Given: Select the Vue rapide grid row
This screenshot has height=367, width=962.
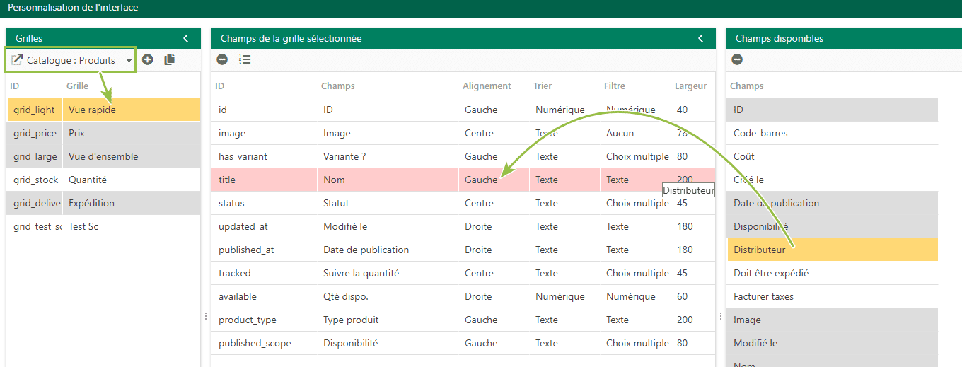Looking at the screenshot, I should pos(104,110).
